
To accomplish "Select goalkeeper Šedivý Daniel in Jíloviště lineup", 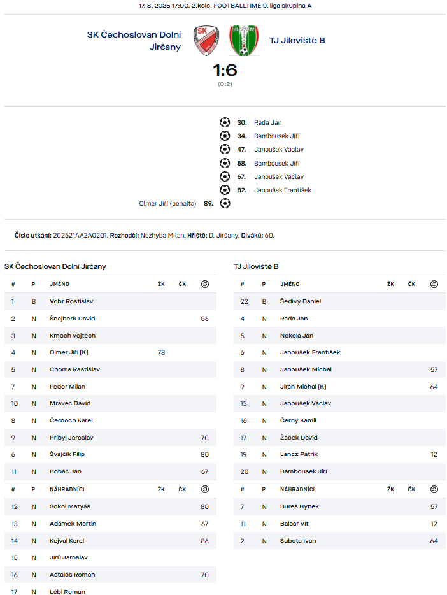I will (301, 301).
